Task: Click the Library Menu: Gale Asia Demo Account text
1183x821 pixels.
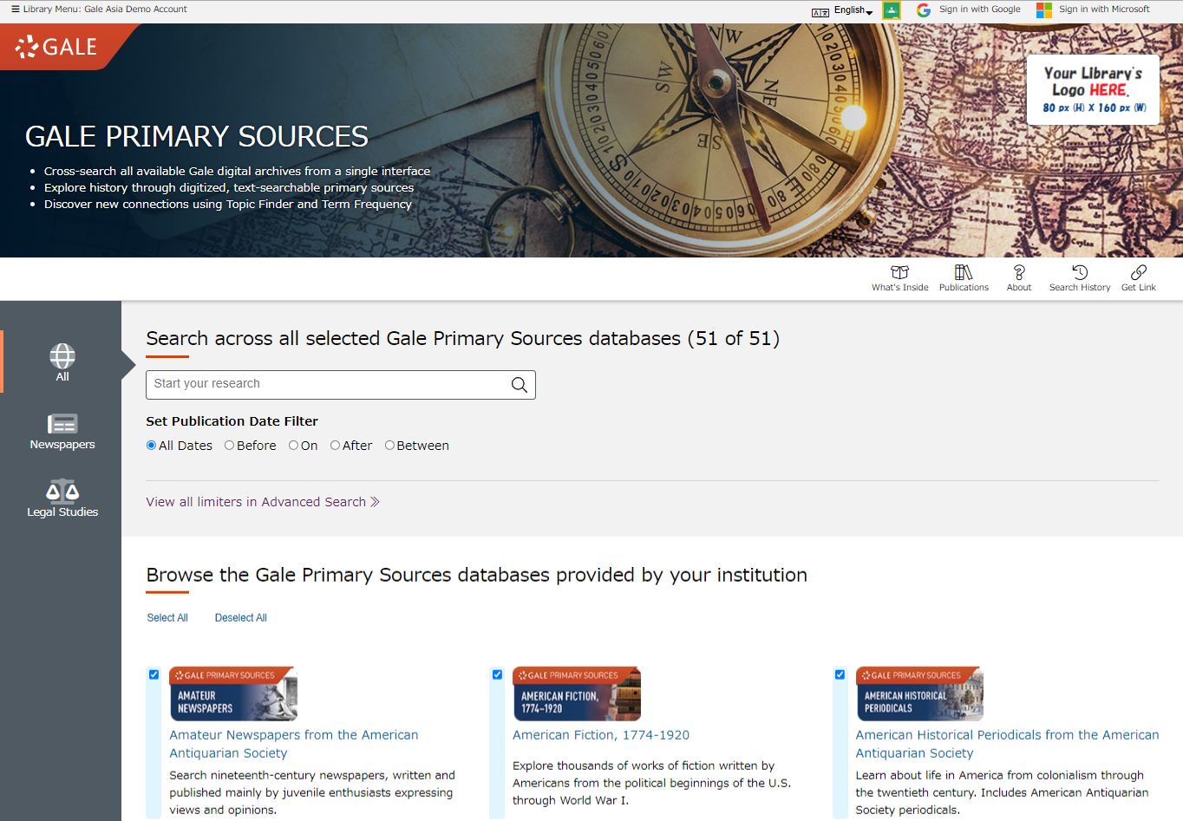Action: click(105, 10)
